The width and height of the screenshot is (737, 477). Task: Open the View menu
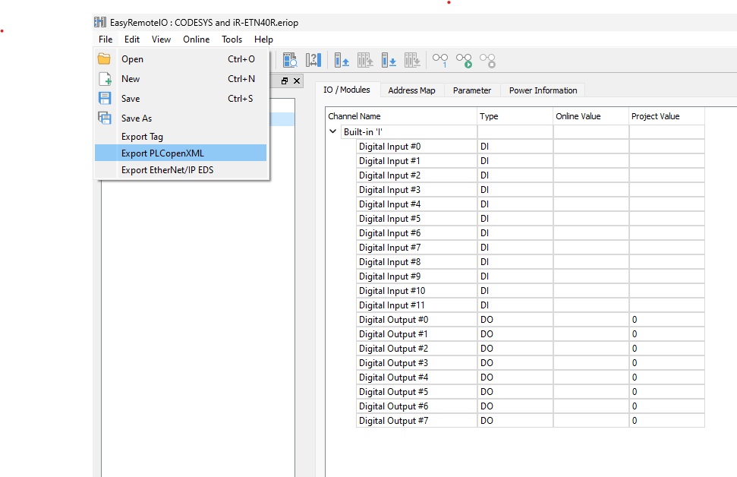(x=161, y=39)
